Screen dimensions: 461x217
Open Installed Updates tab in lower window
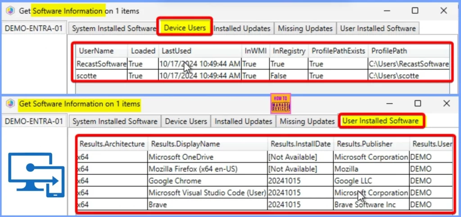pyautogui.click(x=244, y=121)
